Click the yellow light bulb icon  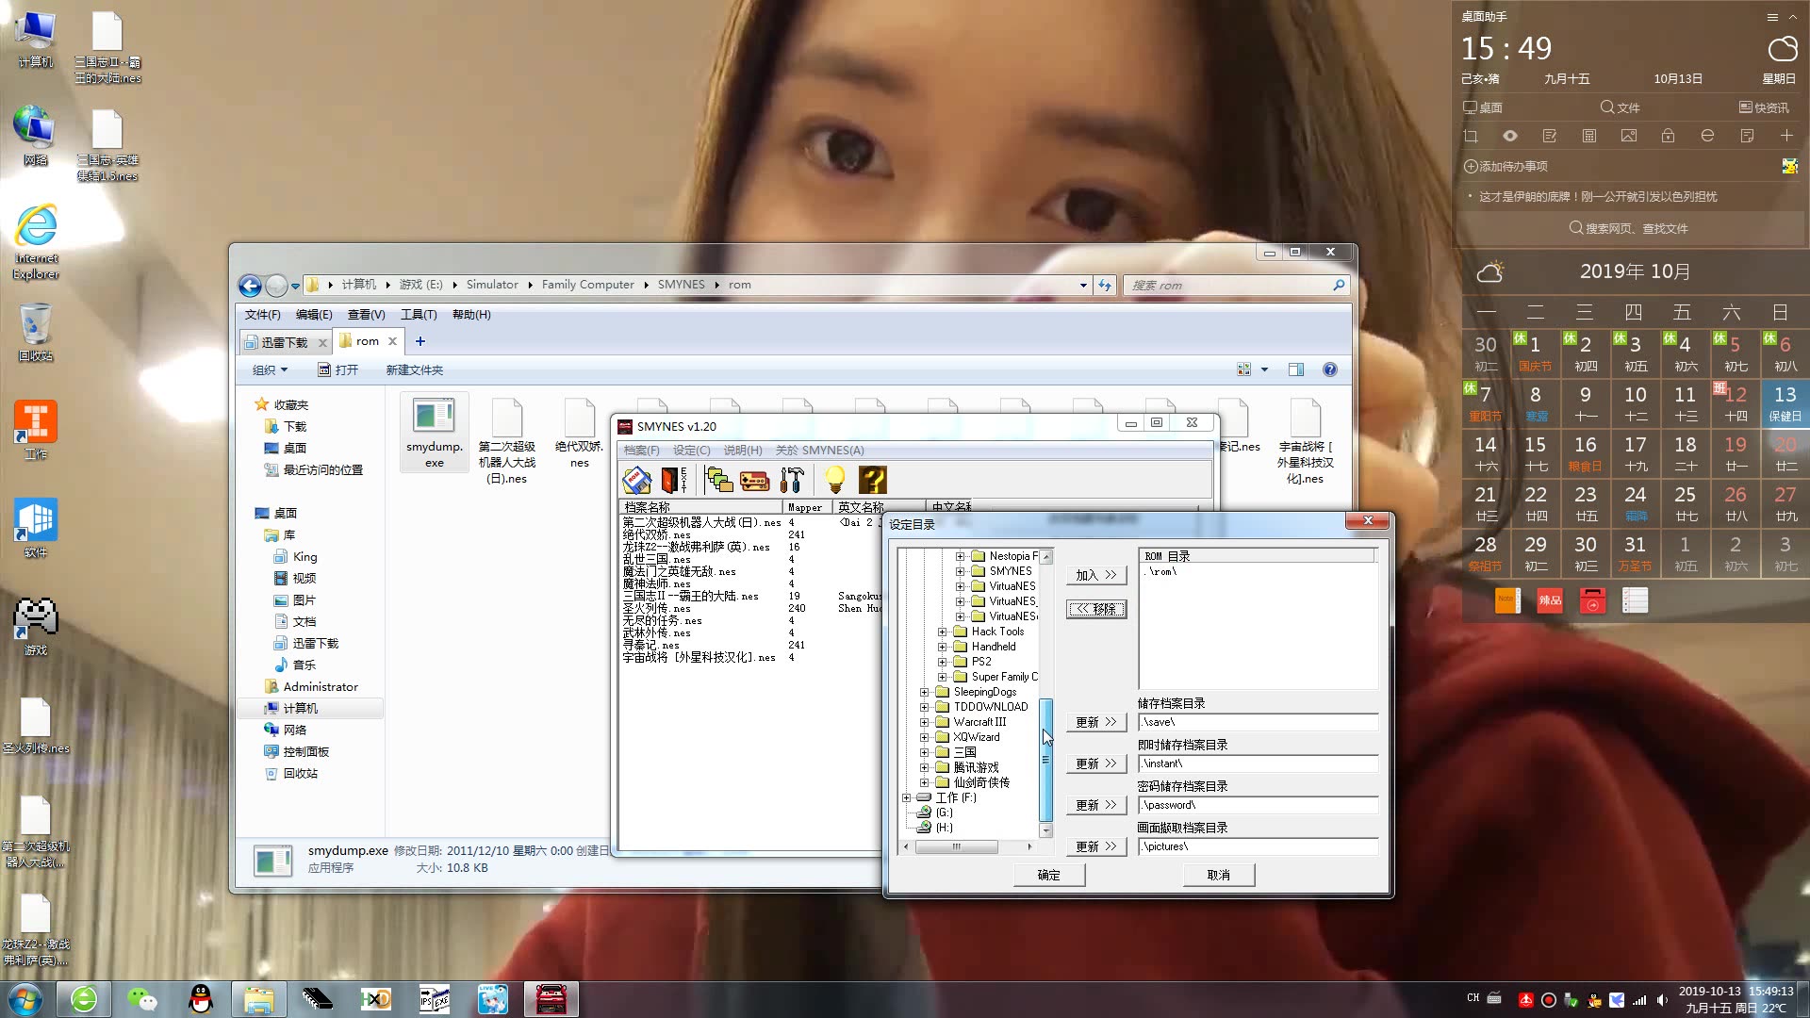[835, 480]
